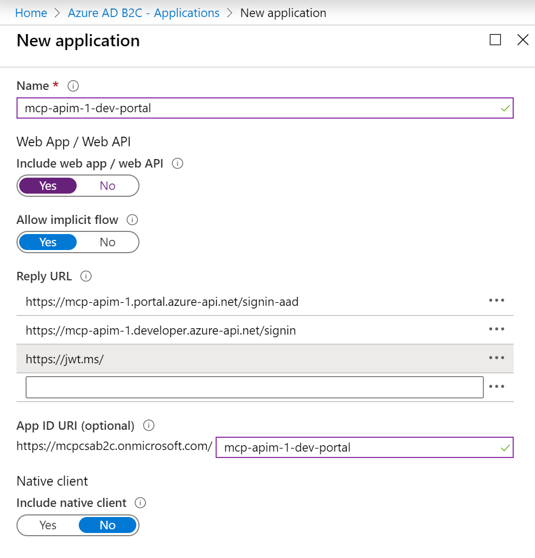This screenshot has height=558, width=535.
Task: Enable Include native client
Action: pos(48,525)
